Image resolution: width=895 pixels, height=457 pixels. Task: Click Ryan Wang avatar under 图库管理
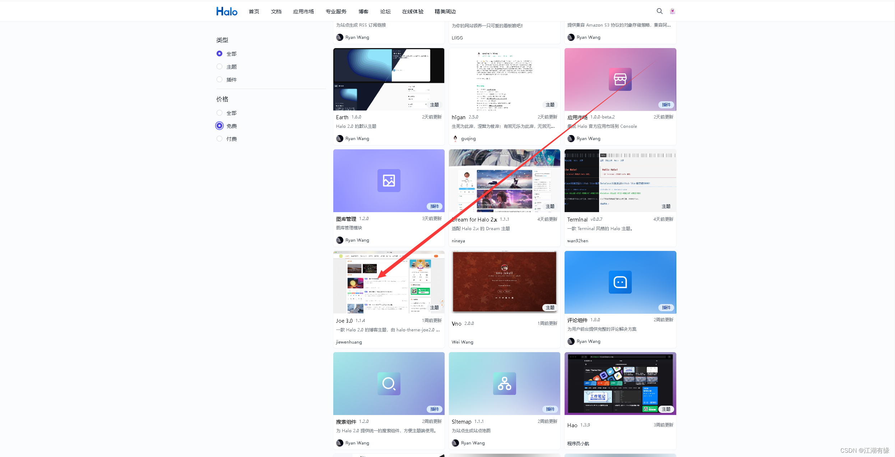click(339, 240)
